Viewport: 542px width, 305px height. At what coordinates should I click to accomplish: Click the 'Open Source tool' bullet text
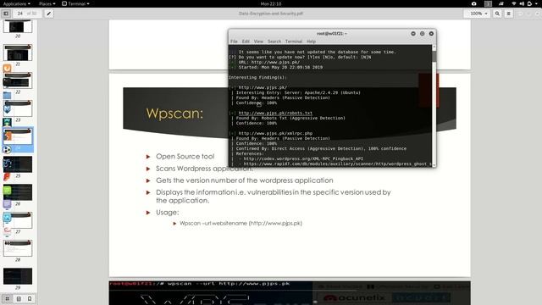185,157
